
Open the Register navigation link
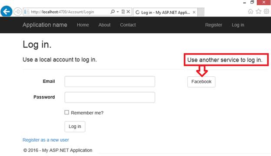(214, 25)
